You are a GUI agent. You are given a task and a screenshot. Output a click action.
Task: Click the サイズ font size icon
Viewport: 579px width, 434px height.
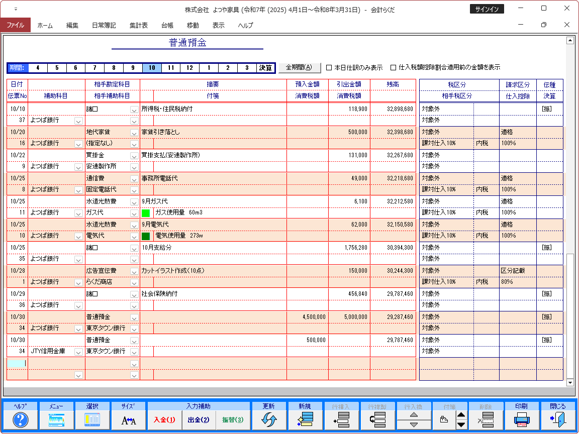pos(129,419)
